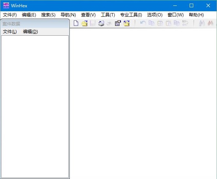
Task: Click the grayed Save floppy icon
Action: pos(92,23)
